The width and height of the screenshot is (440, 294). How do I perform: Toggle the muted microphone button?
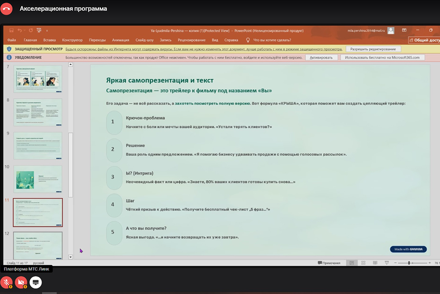tap(7, 282)
